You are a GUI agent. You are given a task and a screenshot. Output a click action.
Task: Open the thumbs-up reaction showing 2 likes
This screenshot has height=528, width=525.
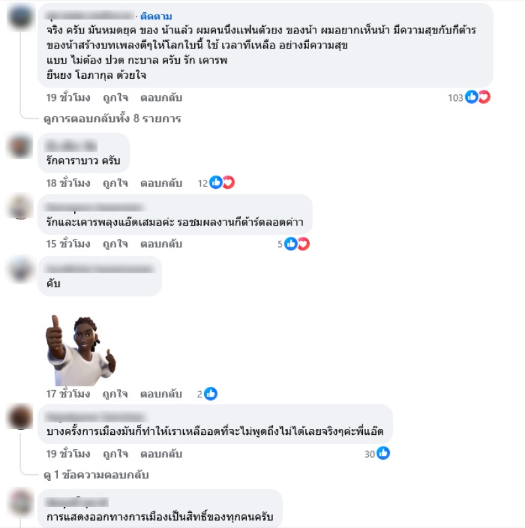click(211, 394)
